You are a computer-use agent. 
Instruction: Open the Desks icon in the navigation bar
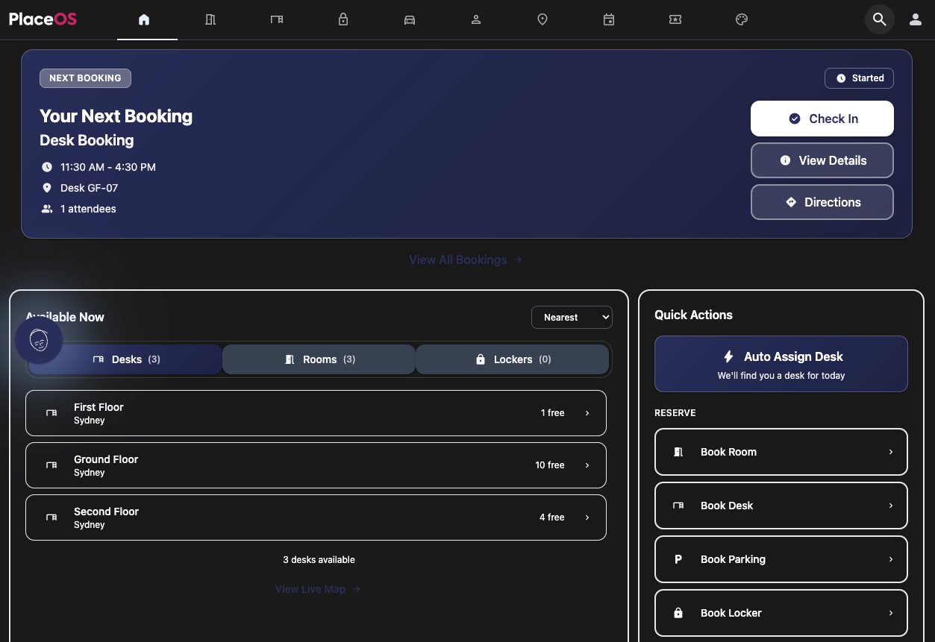277,19
